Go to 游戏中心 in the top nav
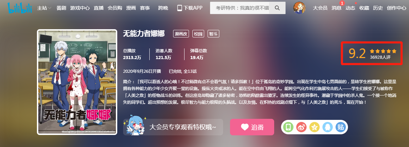Screen dimensions: 409x147 pyautogui.click(x=80, y=8)
